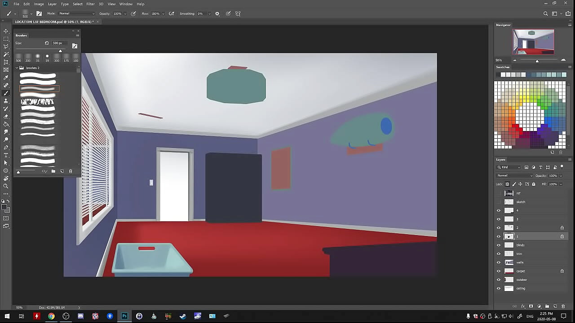Select the Paint Bucket tool

(x=6, y=124)
